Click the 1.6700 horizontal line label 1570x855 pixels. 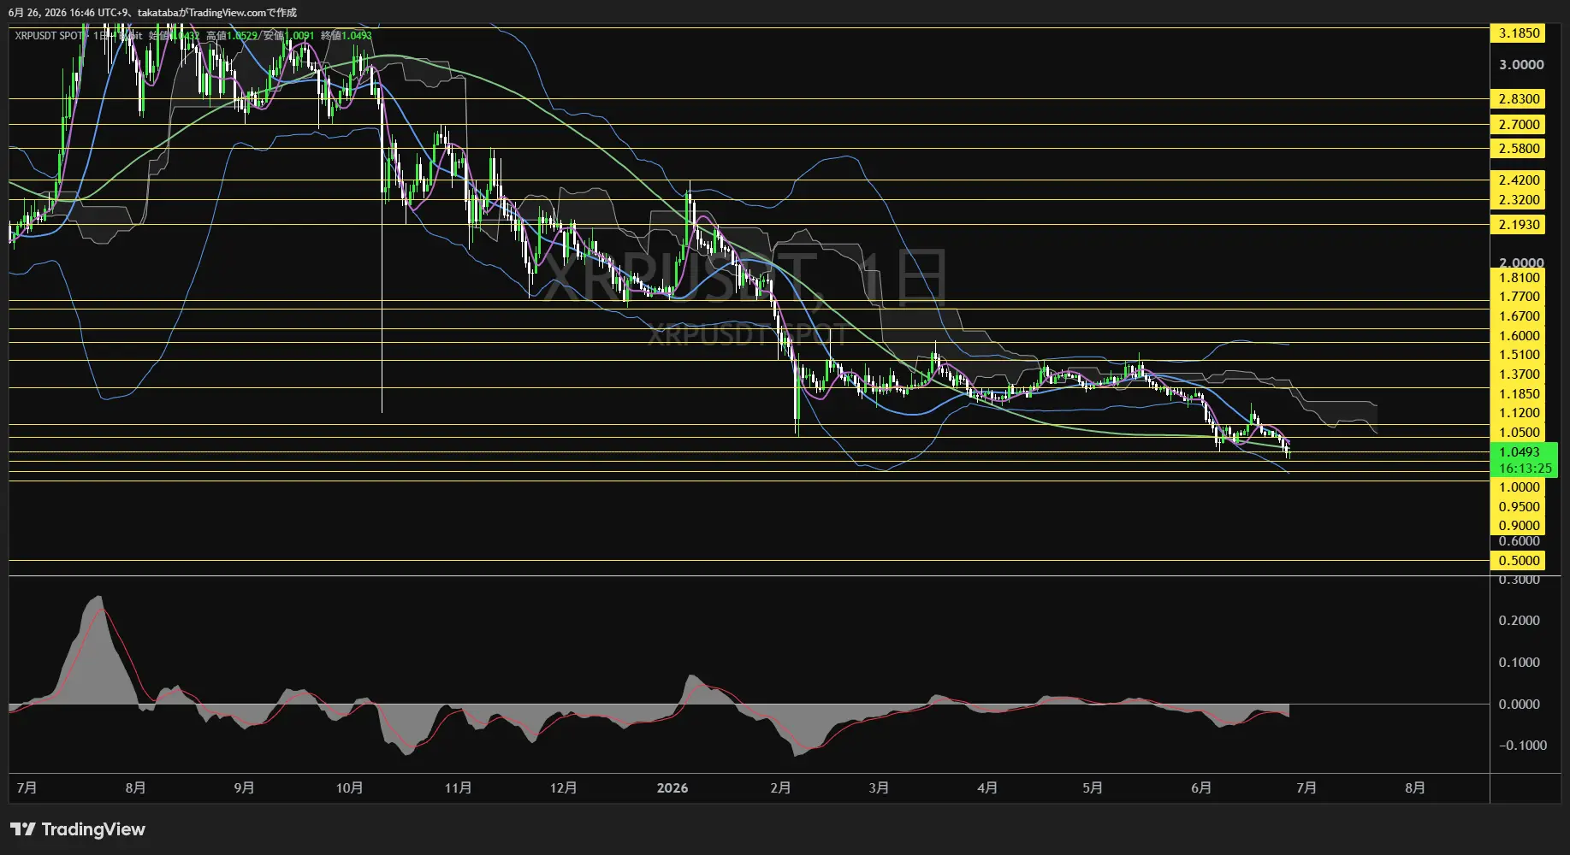pyautogui.click(x=1520, y=316)
